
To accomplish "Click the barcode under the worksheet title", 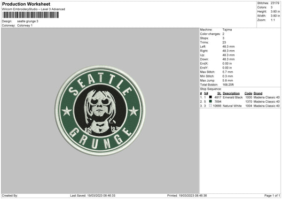I will coord(31,15).
